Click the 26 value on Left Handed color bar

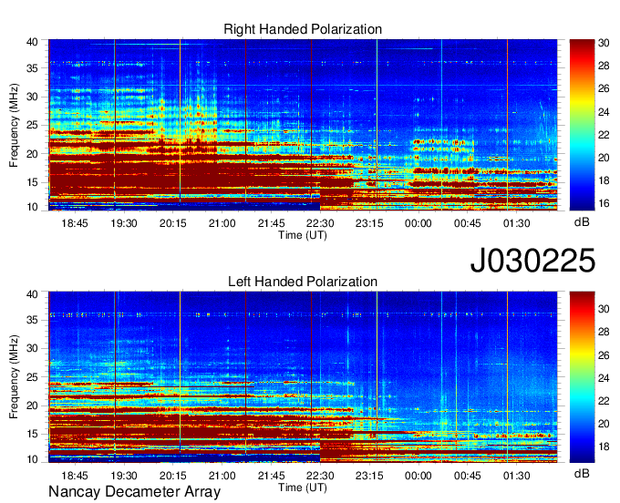click(604, 355)
